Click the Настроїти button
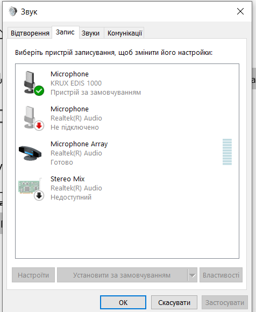The height and width of the screenshot is (312, 256). tap(33, 275)
